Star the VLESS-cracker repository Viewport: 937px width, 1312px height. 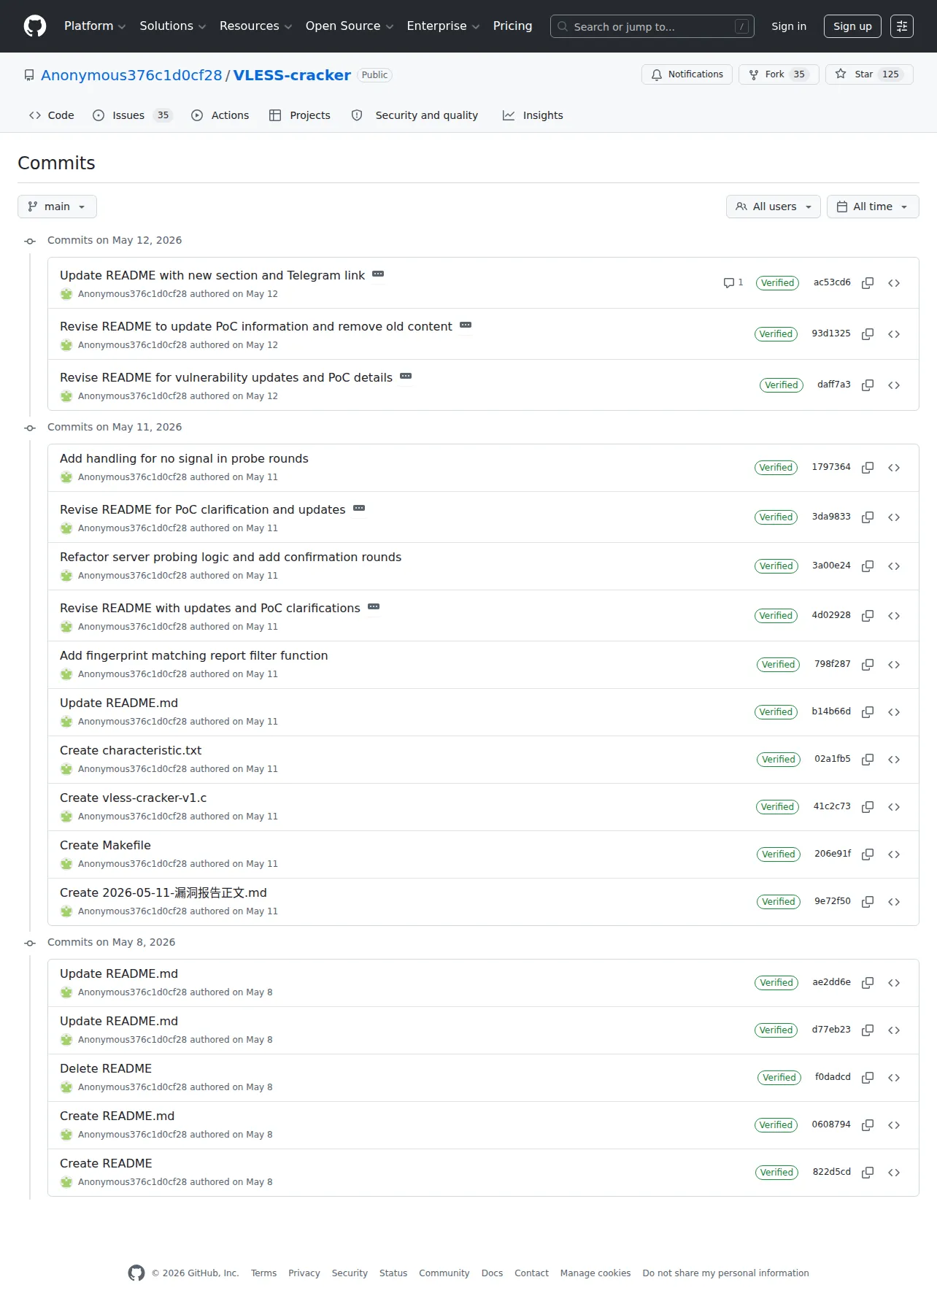(x=869, y=74)
